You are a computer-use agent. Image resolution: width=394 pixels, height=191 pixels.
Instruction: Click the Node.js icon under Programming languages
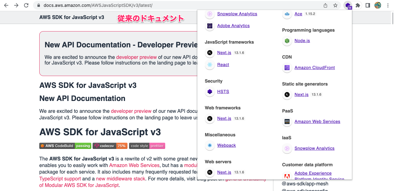tap(287, 41)
